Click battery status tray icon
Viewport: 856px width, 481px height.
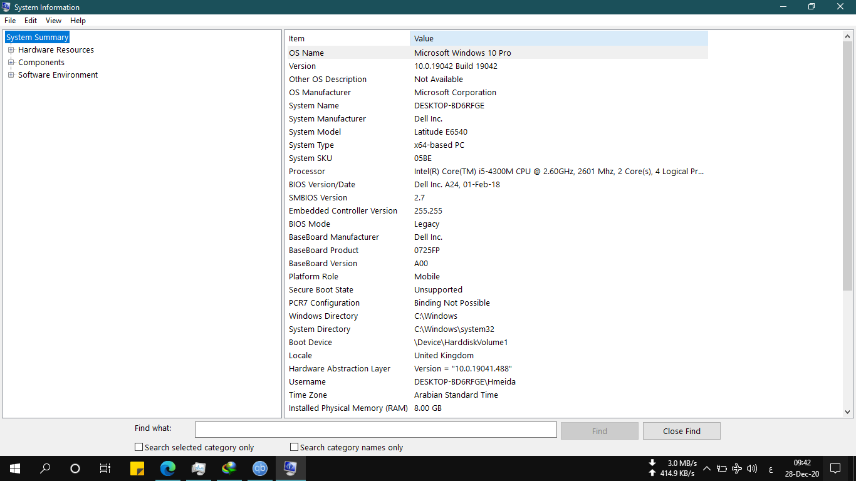[x=722, y=468]
